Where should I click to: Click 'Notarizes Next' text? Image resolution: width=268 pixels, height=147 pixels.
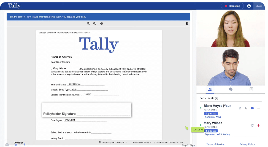pyautogui.click(x=213, y=117)
